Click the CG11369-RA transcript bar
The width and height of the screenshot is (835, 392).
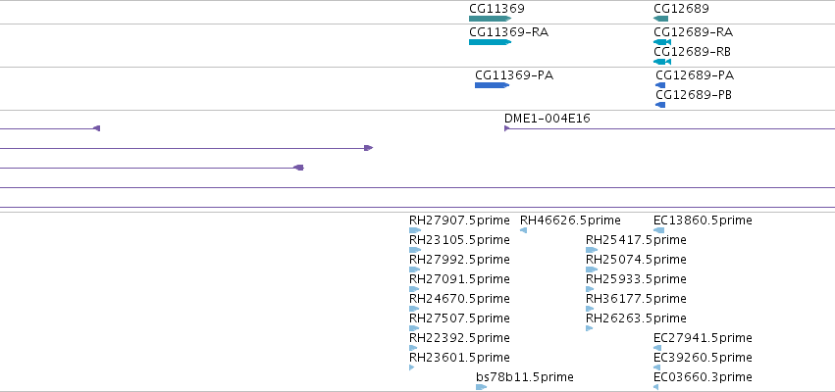490,42
